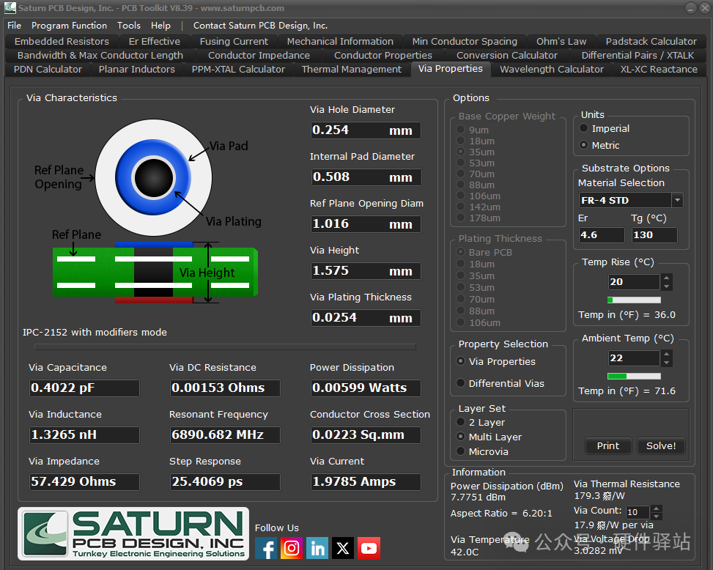Switch to Ohm's Law tab
Viewport: 713px width, 570px height.
[561, 41]
